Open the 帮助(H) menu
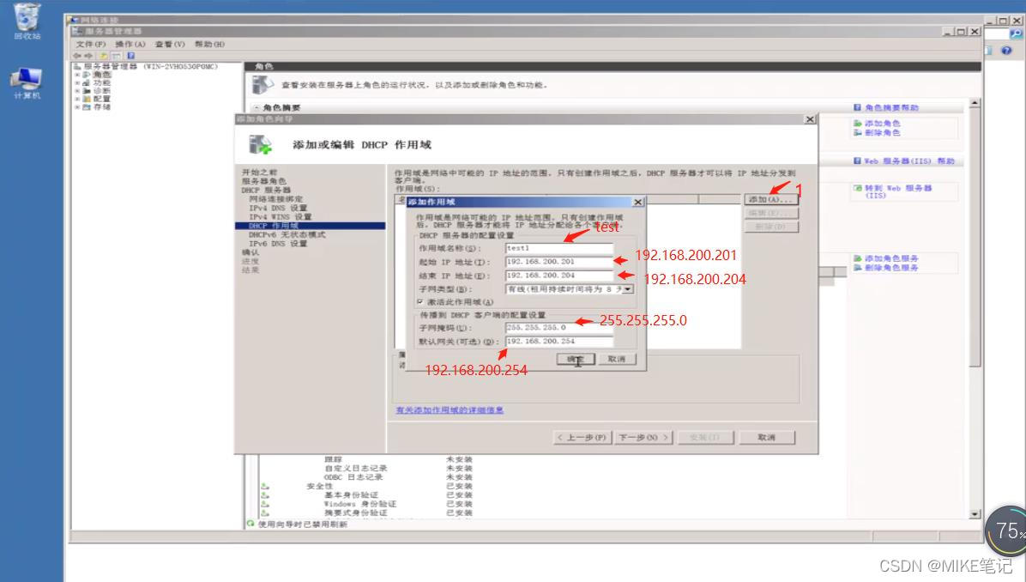The height and width of the screenshot is (582, 1026). click(209, 44)
